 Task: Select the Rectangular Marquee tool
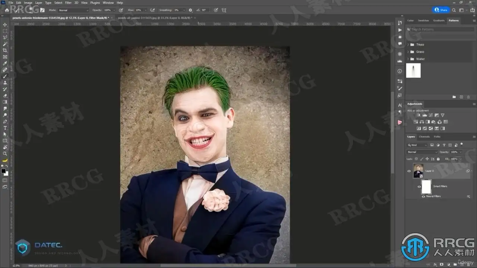tap(5, 31)
